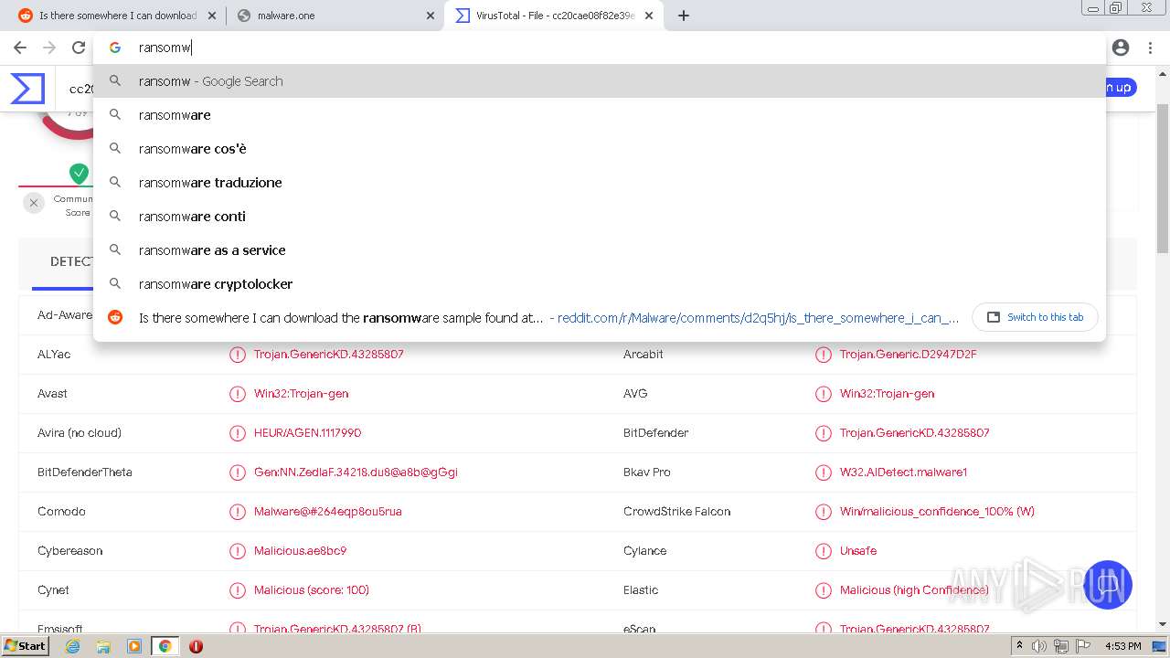
Task: Close the Reddit tab
Action: (212, 16)
